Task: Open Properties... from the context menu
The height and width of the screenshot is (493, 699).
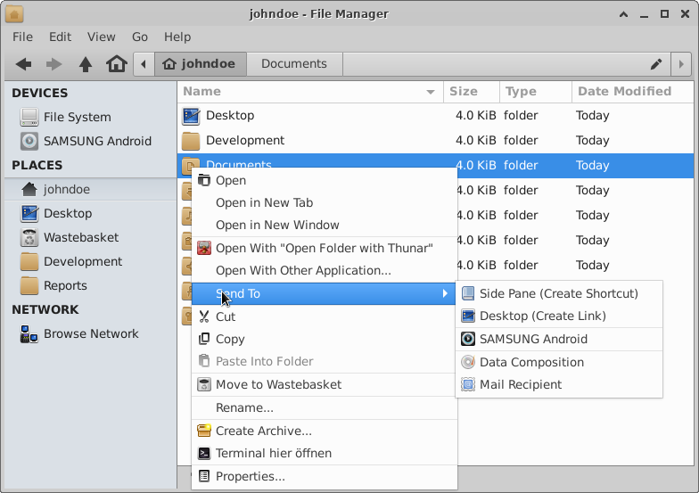Action: [325, 476]
